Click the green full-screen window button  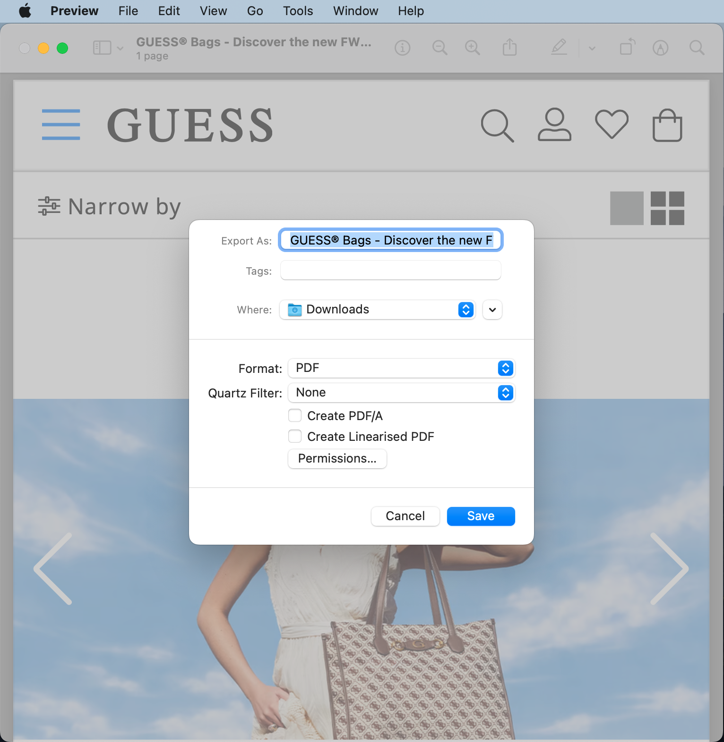(62, 48)
